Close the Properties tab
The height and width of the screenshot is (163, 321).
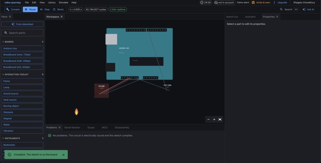[x=277, y=17]
